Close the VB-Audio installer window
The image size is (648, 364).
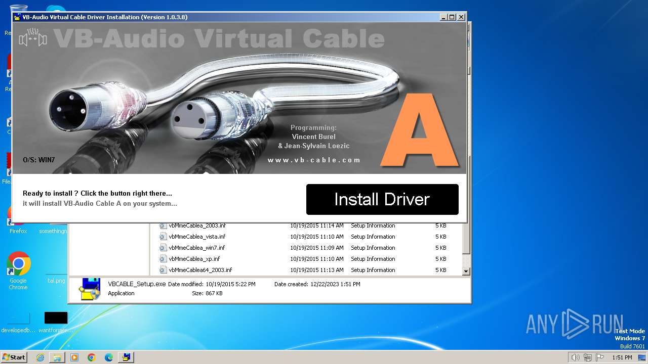click(461, 17)
